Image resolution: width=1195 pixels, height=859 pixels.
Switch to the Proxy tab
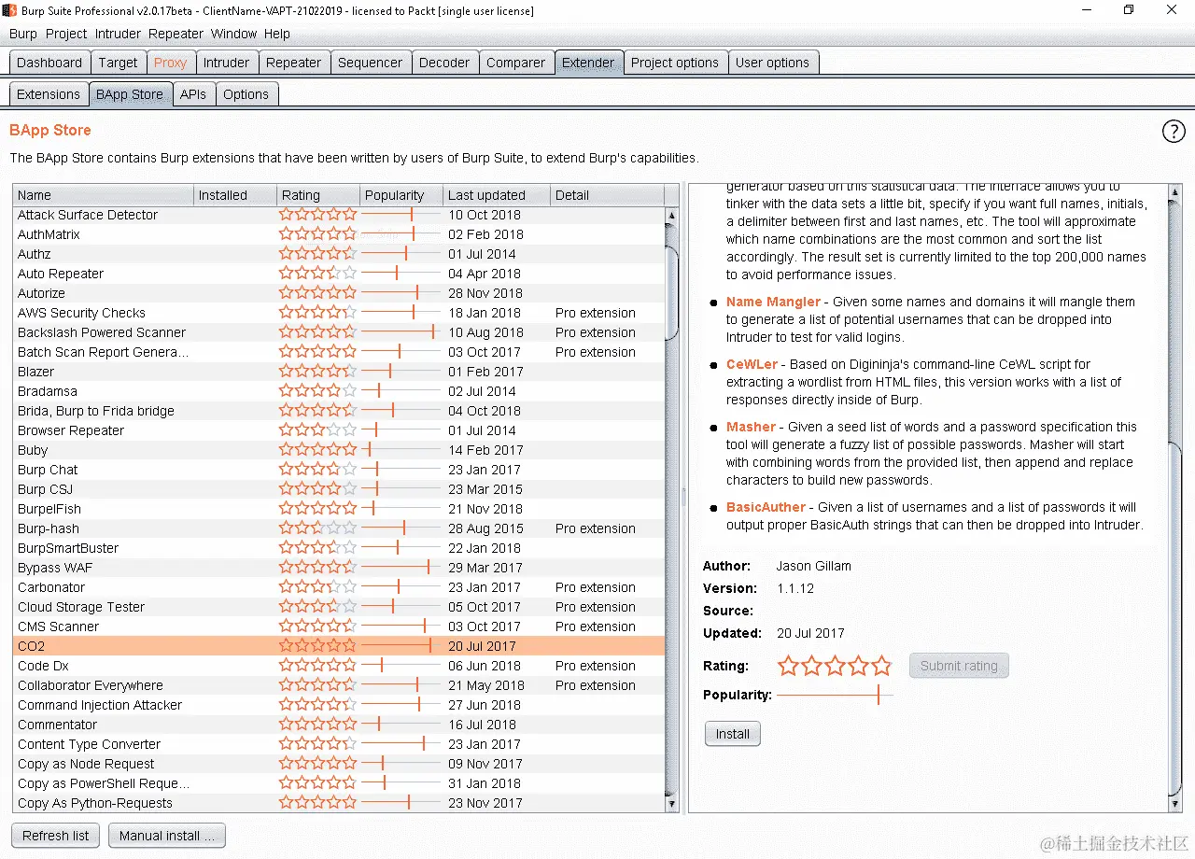(171, 63)
